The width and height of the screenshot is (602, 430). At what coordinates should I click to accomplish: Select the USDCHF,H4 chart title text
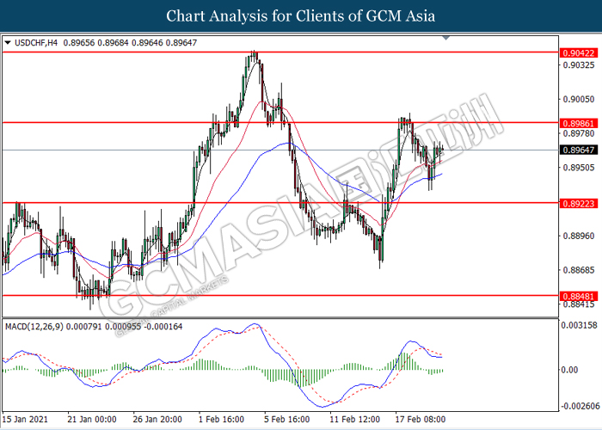click(x=36, y=43)
